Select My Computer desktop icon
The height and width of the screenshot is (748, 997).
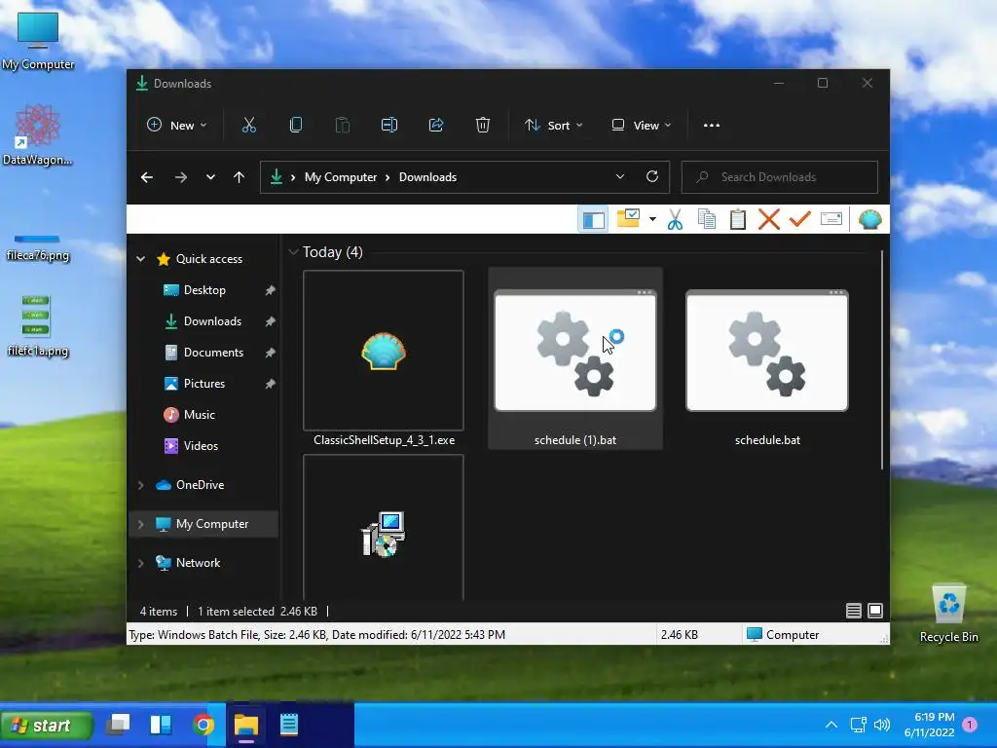click(x=38, y=41)
